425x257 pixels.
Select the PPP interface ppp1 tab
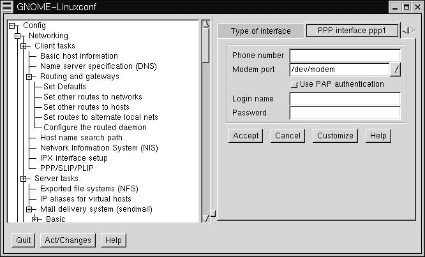(x=351, y=31)
